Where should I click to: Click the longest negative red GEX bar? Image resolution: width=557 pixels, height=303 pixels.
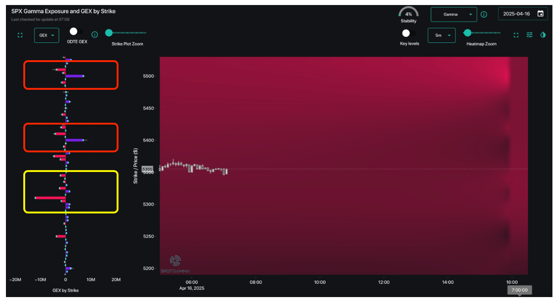[x=50, y=198]
